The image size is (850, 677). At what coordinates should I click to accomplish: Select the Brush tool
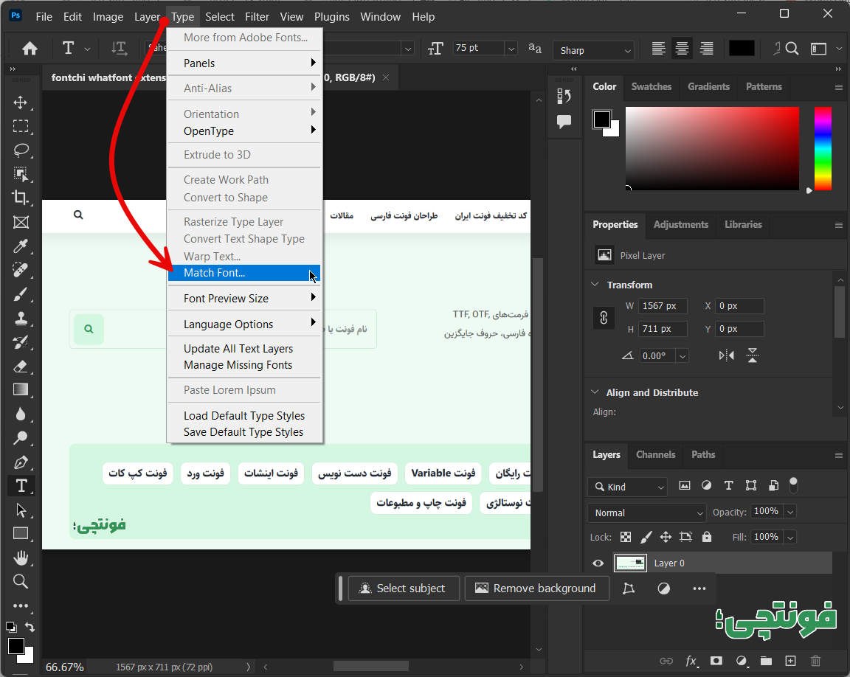pos(21,294)
